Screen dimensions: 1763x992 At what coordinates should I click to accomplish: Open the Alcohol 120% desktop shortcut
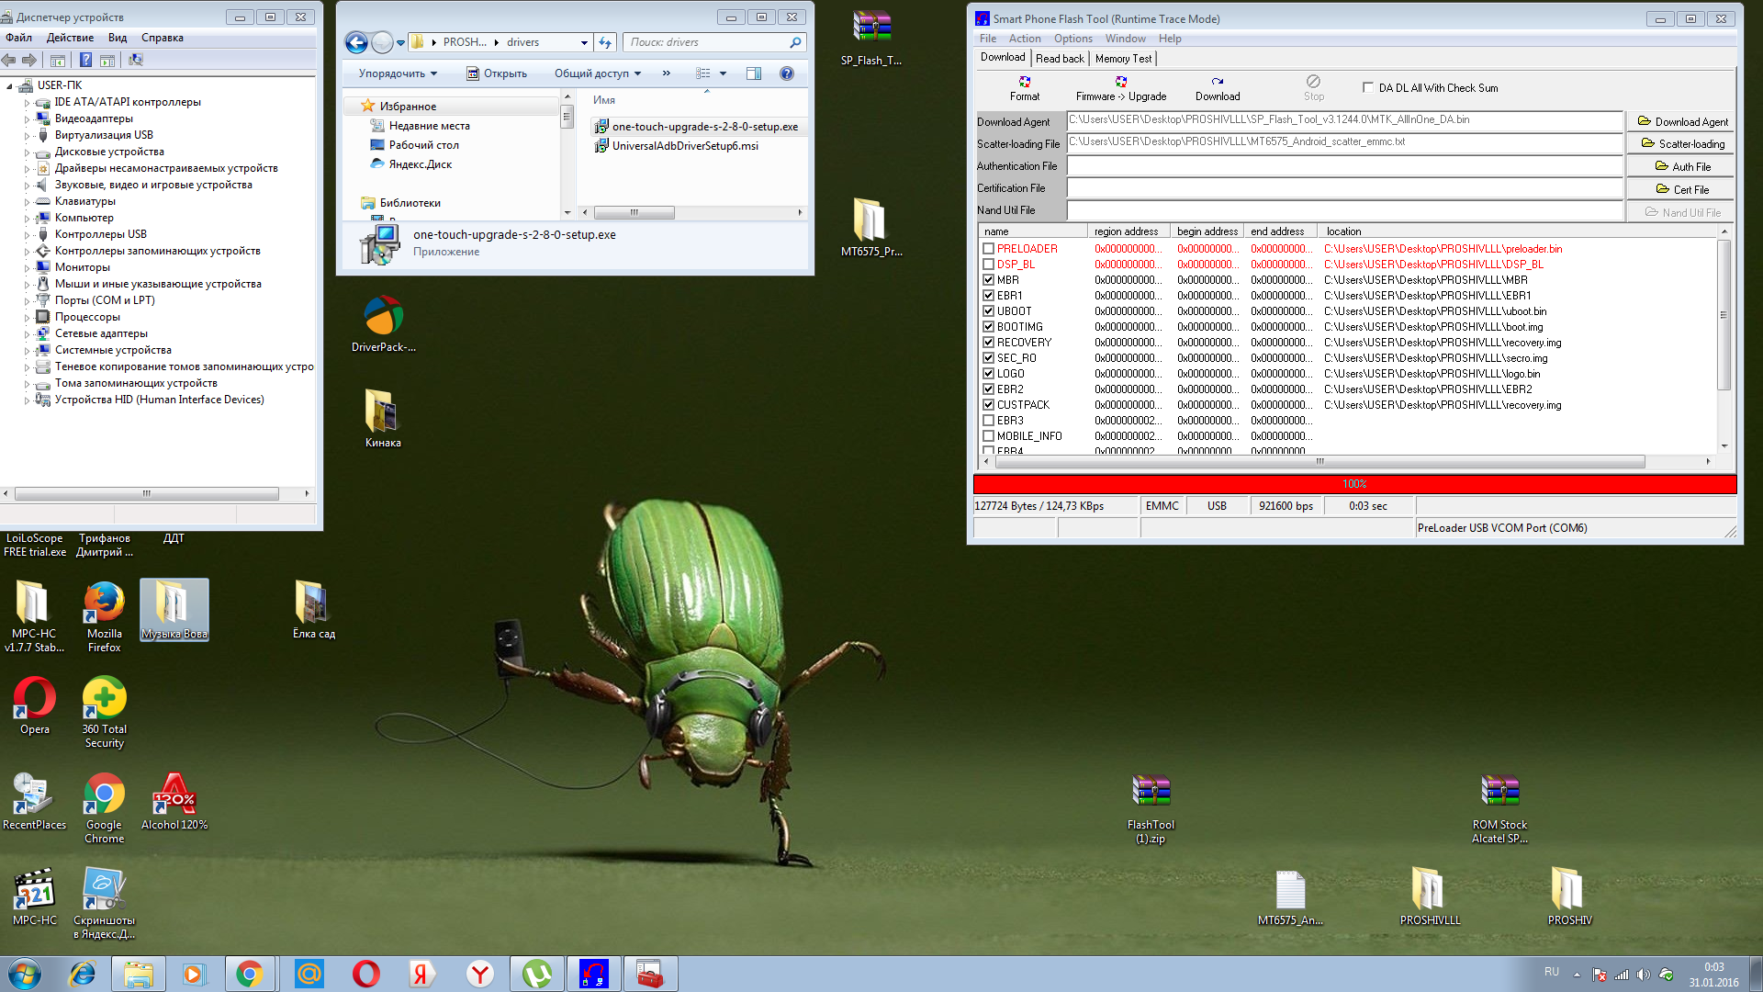click(x=174, y=795)
